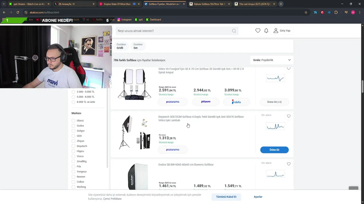
Task: Open the notifications bell icon
Action: pos(266,31)
